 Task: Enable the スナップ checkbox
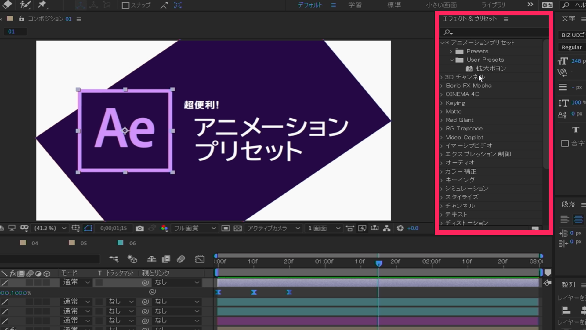click(x=125, y=5)
